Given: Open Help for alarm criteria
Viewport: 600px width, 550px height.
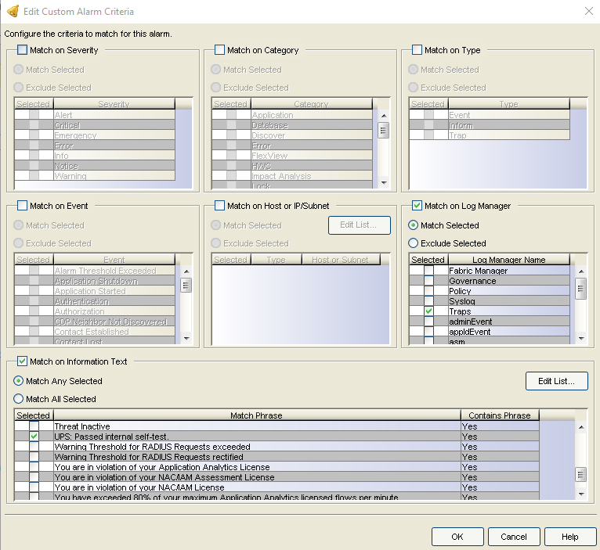Looking at the screenshot, I should pyautogui.click(x=570, y=537).
